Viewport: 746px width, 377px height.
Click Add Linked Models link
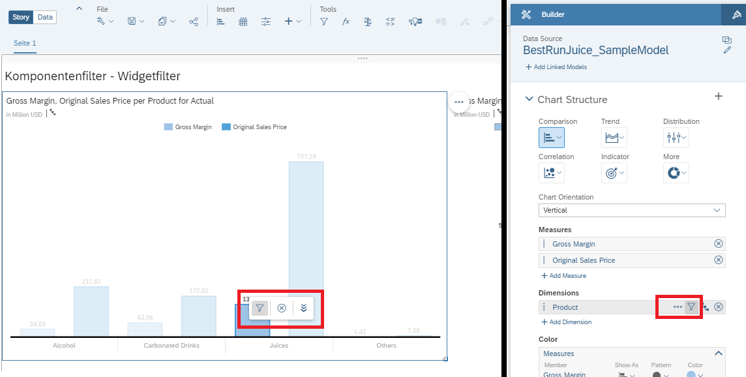[556, 67]
